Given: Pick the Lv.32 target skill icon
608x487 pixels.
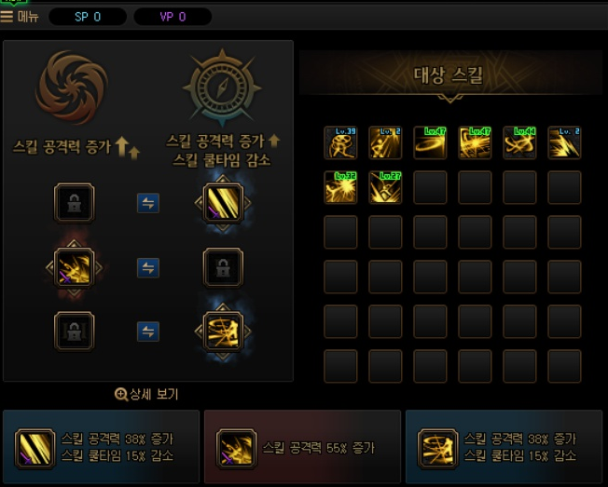Looking at the screenshot, I should [x=340, y=187].
